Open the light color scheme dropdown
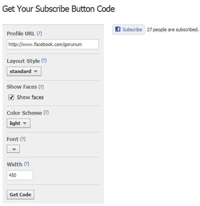The width and height of the screenshot is (200, 206). 19,123
